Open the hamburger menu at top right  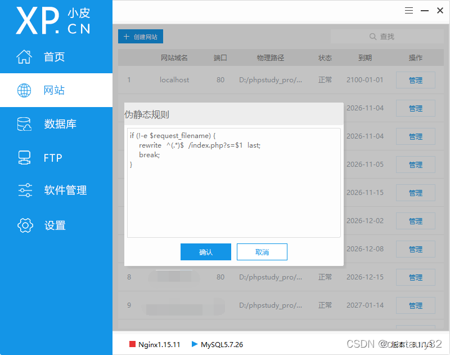click(x=408, y=10)
